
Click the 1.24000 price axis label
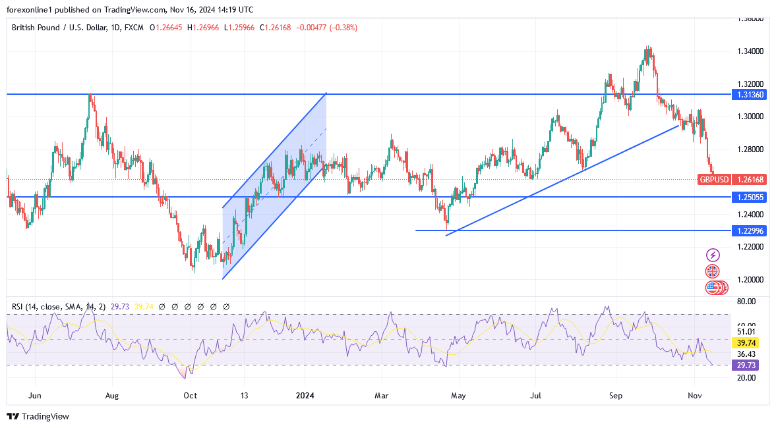tap(750, 215)
